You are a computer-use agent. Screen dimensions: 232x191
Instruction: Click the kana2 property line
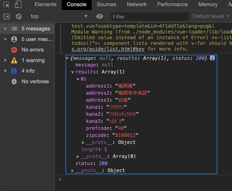[112, 114]
